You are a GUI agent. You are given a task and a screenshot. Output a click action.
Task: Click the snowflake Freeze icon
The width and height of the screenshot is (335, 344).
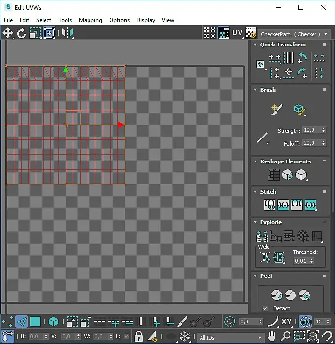185,337
